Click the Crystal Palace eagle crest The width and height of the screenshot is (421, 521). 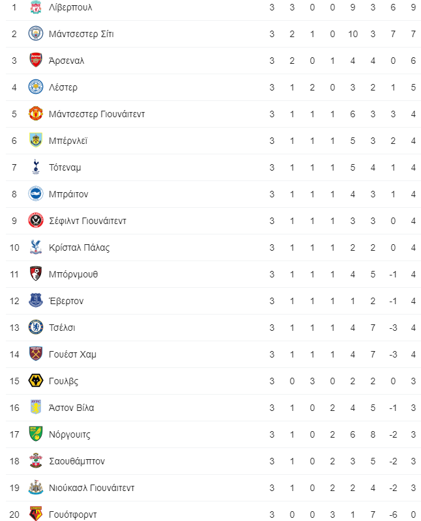(x=36, y=247)
